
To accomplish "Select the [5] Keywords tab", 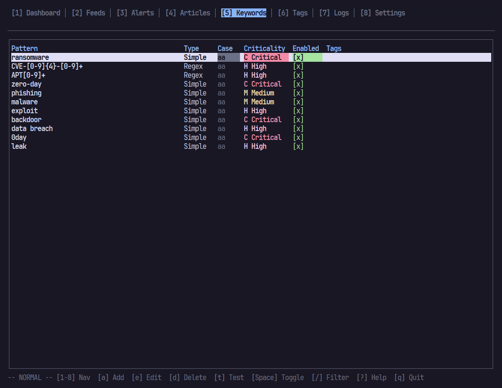I will point(244,13).
